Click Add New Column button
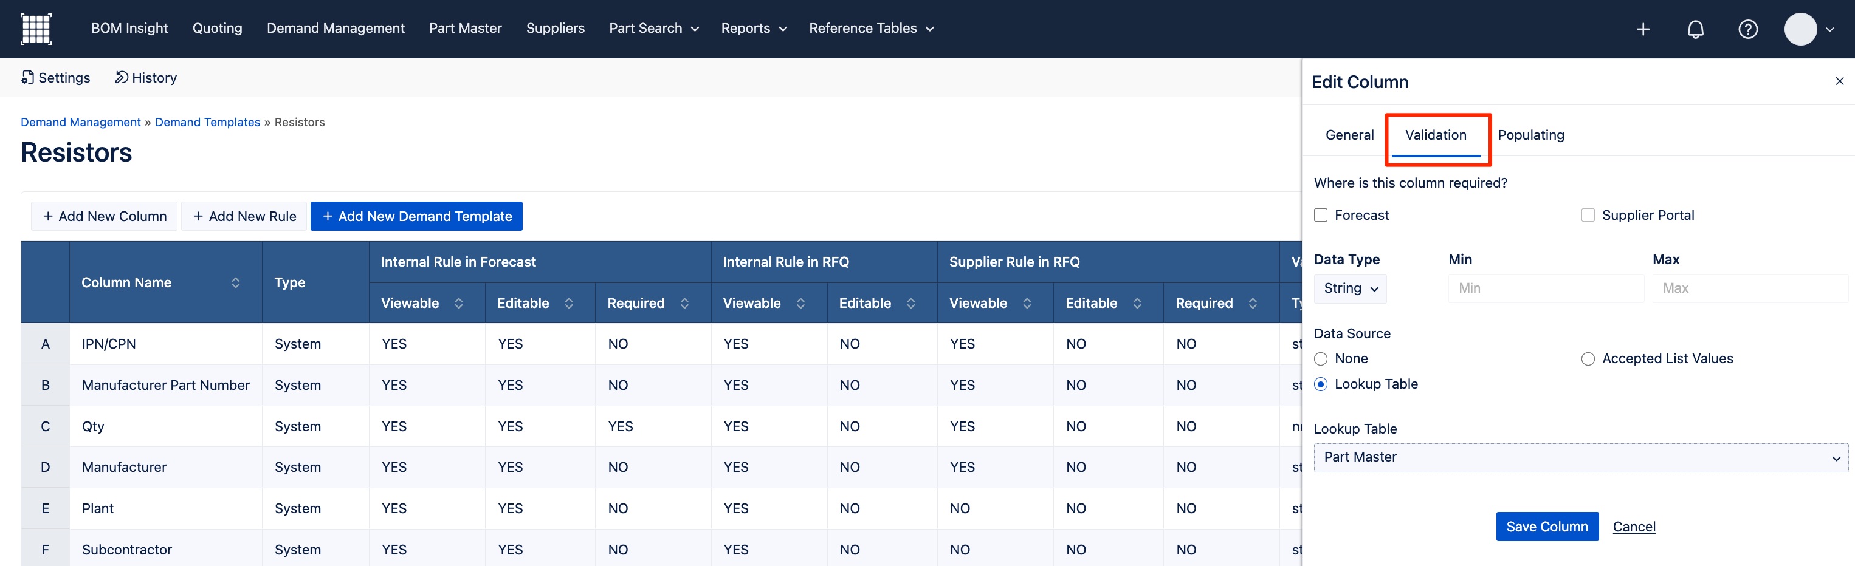 tap(105, 216)
